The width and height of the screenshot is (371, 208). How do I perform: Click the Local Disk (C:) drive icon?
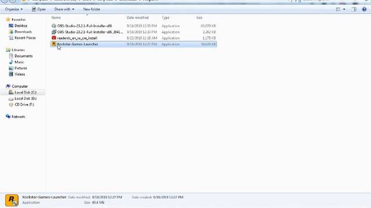coord(11,92)
